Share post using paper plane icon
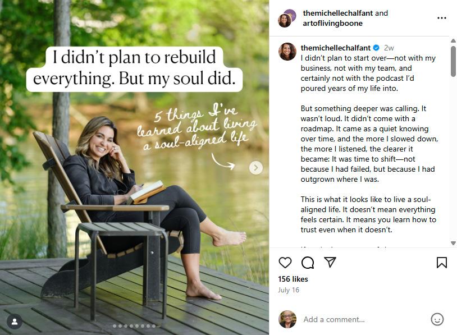This screenshot has width=457, height=335. [330, 263]
